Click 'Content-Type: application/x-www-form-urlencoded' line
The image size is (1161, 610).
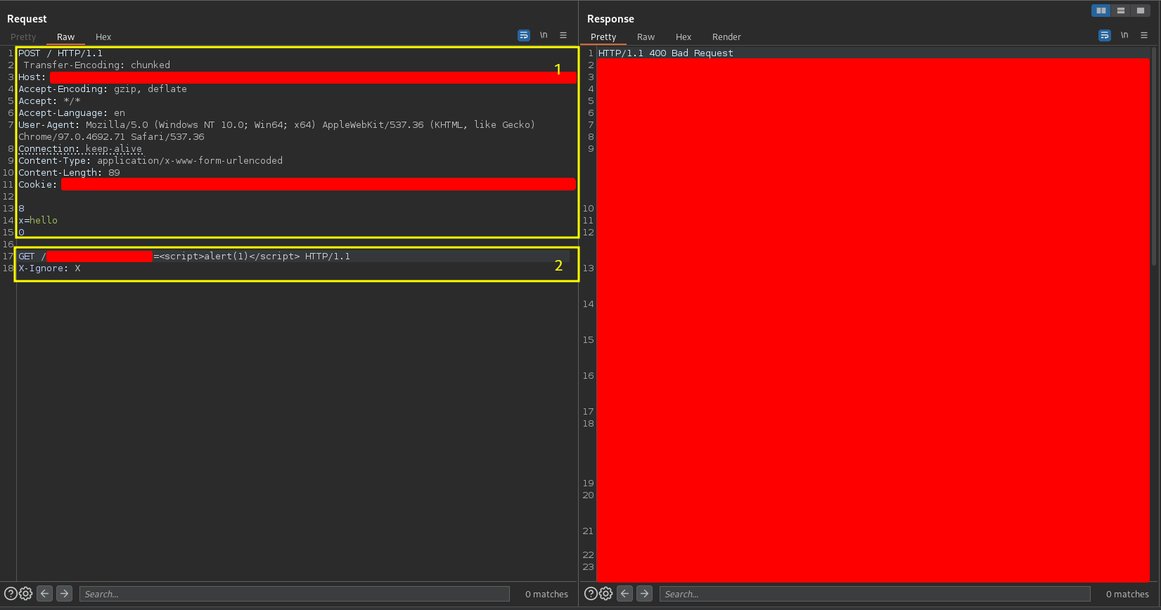click(150, 161)
